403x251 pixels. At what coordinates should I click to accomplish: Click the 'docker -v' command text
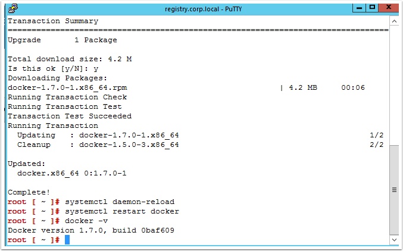pyautogui.click(x=86, y=221)
